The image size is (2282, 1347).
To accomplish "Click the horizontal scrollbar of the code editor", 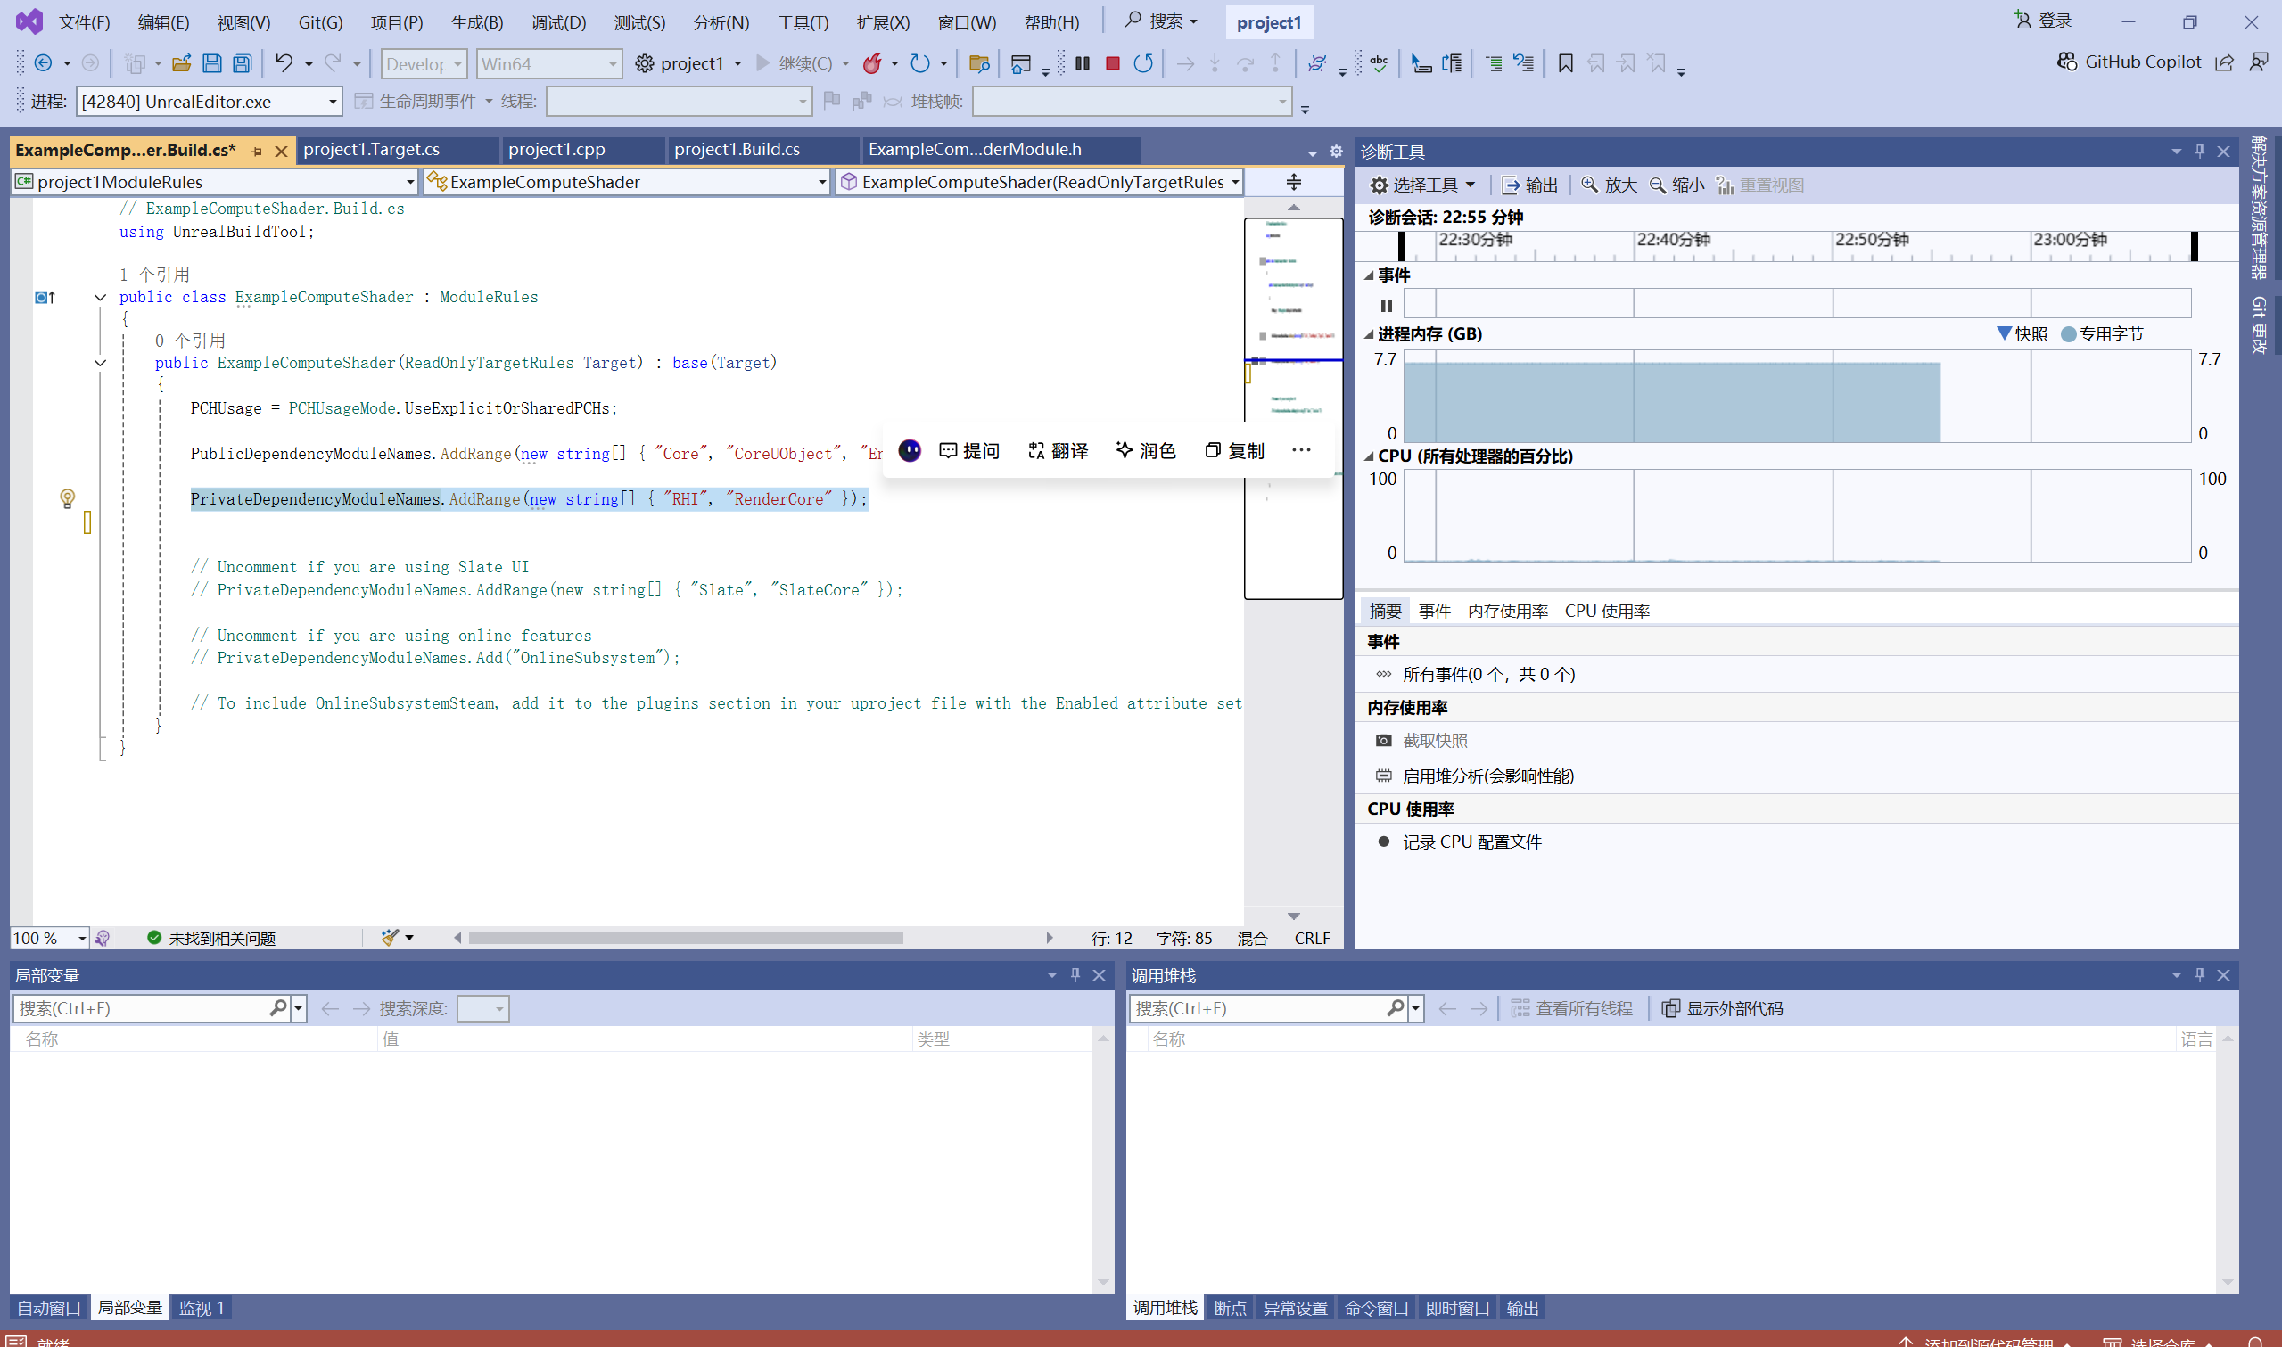I will (x=686, y=938).
